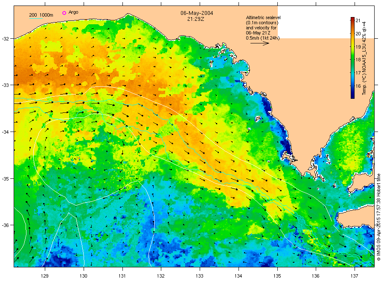
Task: Click longitude label '132'
Action: 161,276
